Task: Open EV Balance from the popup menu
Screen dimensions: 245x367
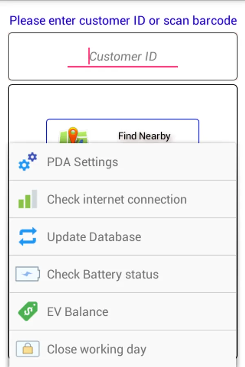Action: point(122,312)
